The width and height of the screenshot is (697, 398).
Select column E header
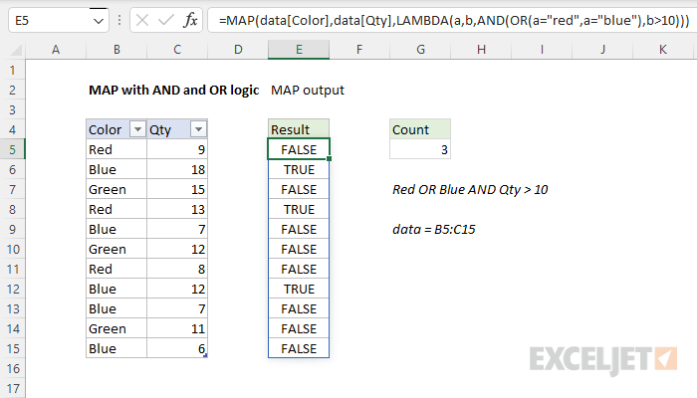pos(299,50)
